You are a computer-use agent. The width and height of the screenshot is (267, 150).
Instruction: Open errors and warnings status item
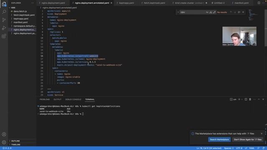pos(7,148)
